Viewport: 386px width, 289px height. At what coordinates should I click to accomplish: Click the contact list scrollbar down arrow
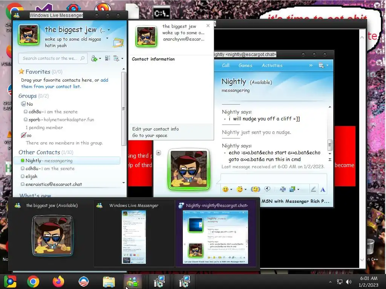(124, 183)
